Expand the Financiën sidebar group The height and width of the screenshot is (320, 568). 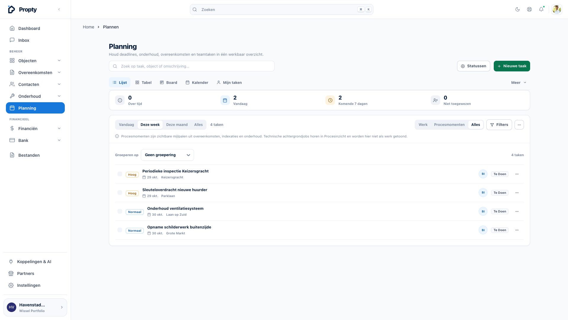coord(35,129)
